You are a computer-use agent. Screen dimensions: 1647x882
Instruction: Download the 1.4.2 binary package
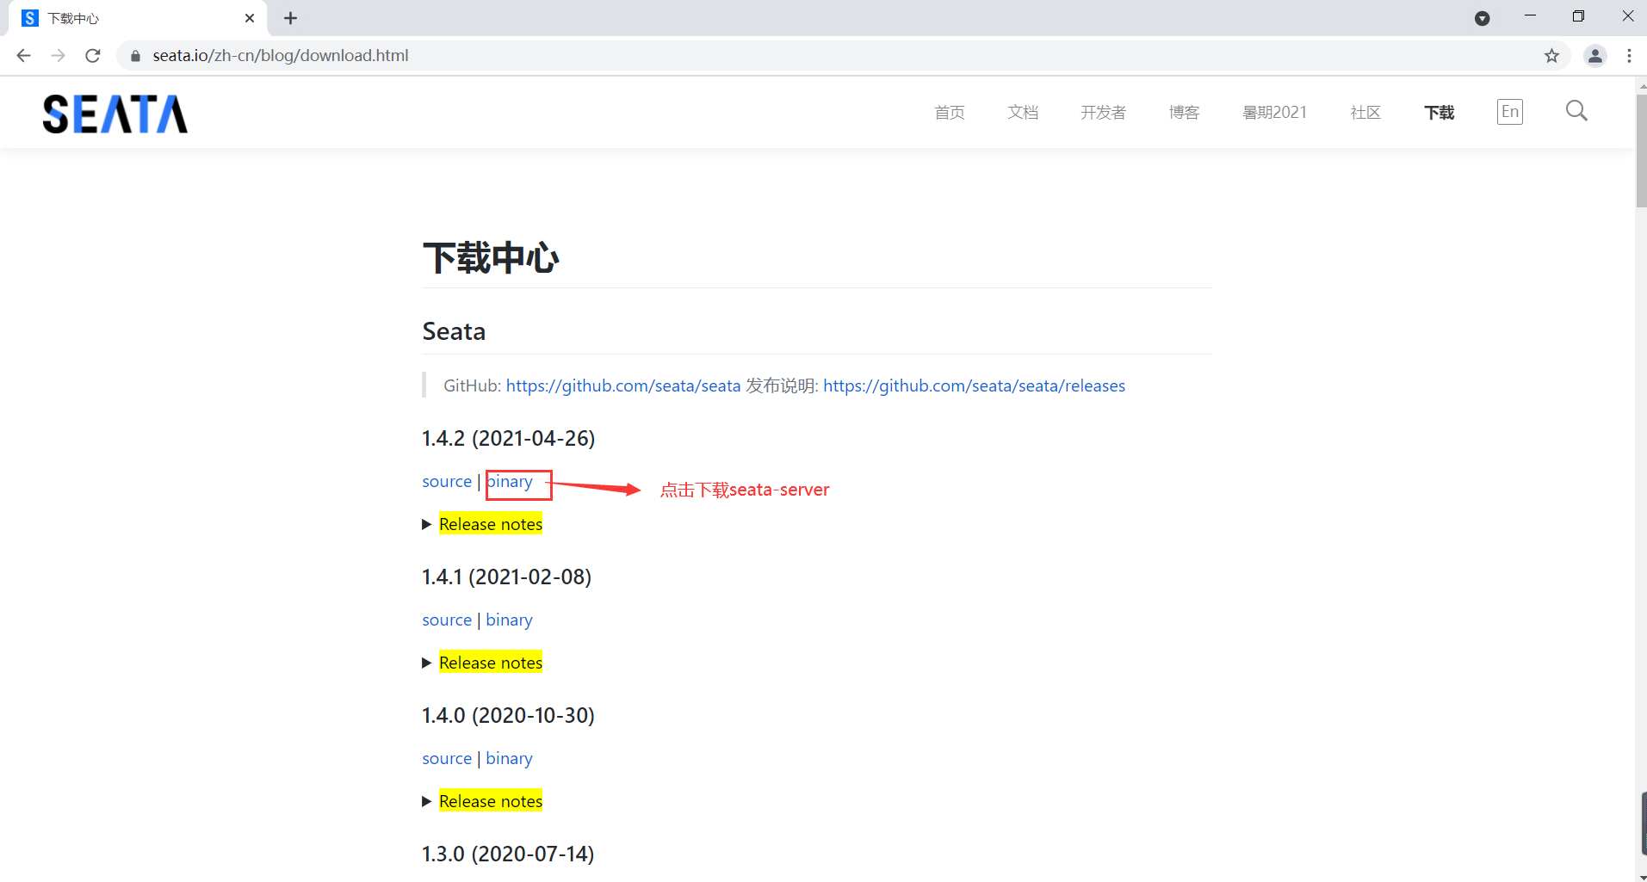pyautogui.click(x=510, y=481)
